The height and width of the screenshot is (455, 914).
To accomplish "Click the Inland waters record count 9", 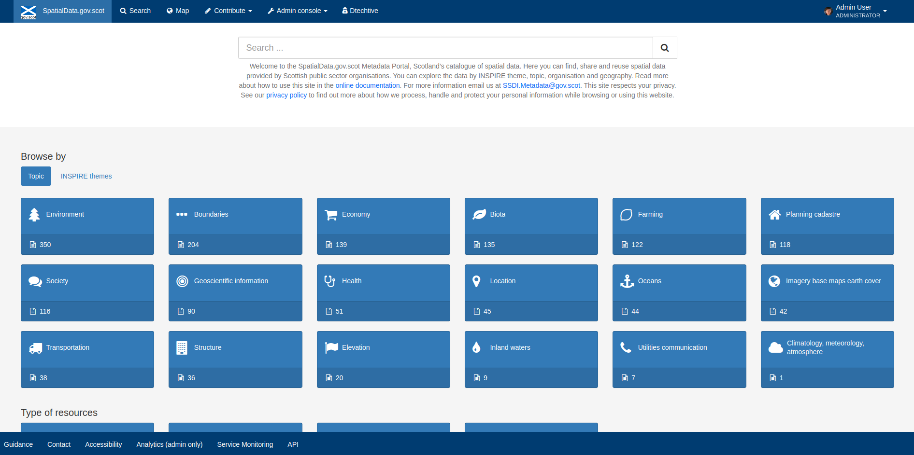I will tap(486, 378).
